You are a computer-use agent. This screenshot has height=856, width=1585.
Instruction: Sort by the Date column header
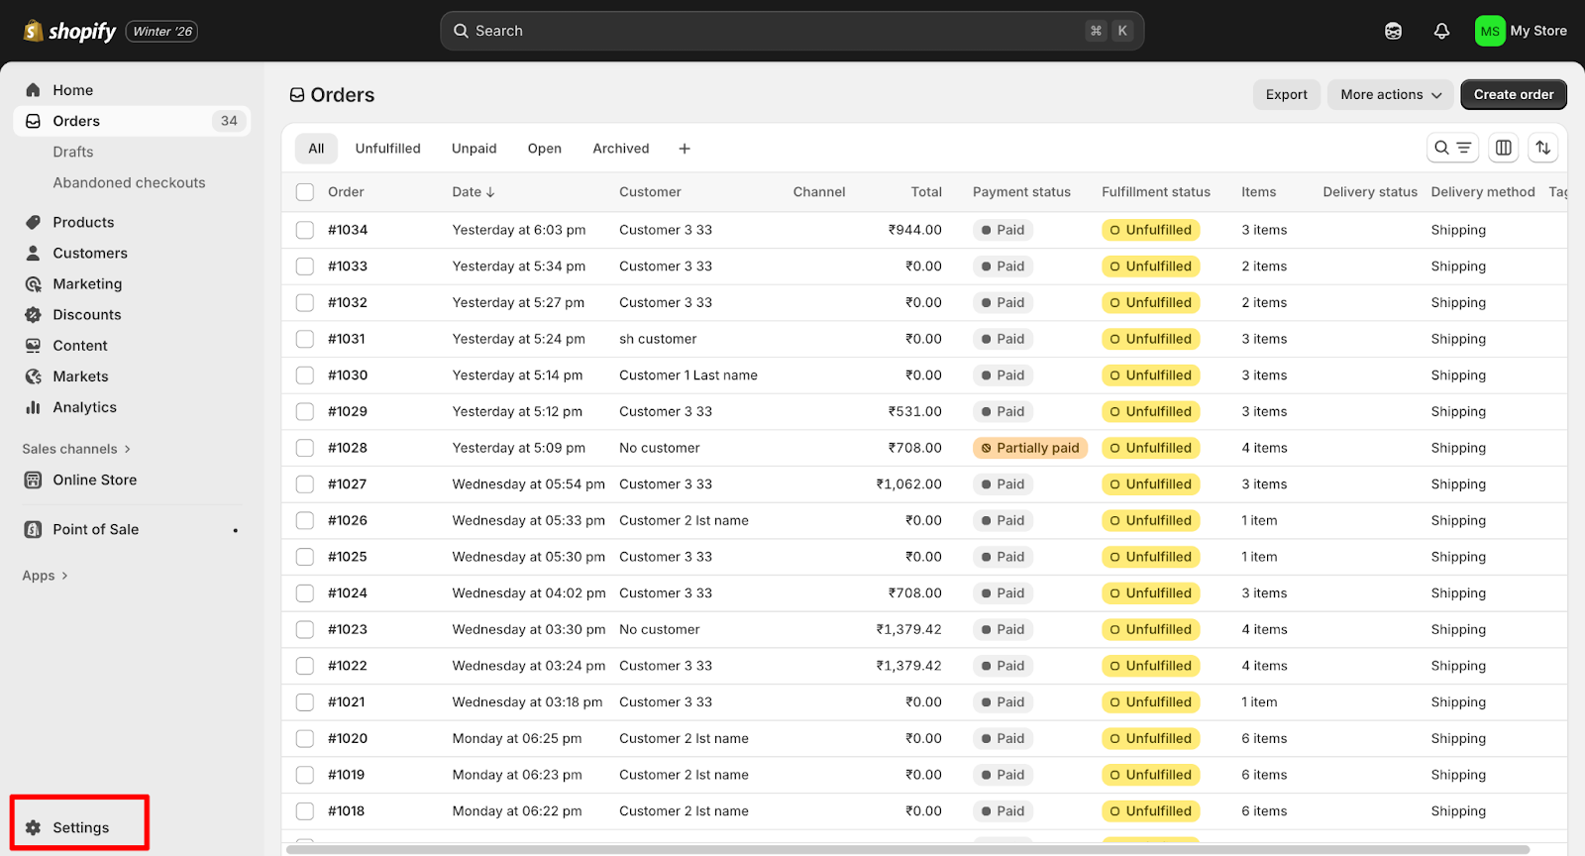pyautogui.click(x=474, y=192)
